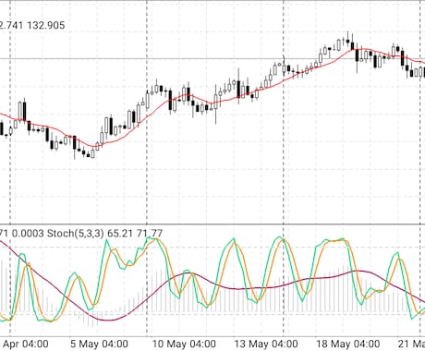Click the 13 May 04:00 time label

[x=266, y=344]
